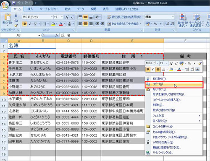Click the ribbon text orientation icon
This screenshot has height=161, width=210.
coord(97,17)
